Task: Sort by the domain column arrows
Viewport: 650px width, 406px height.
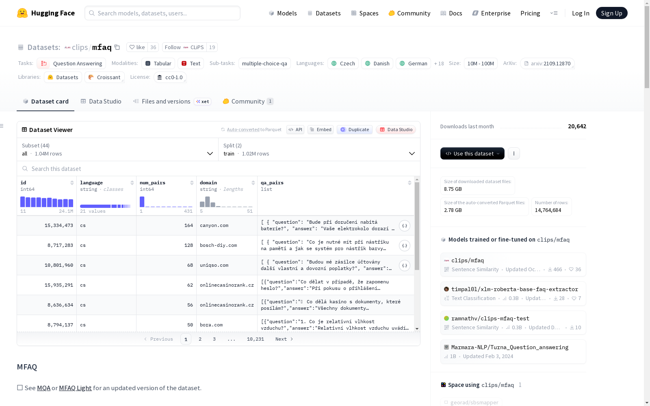Action: (x=253, y=183)
